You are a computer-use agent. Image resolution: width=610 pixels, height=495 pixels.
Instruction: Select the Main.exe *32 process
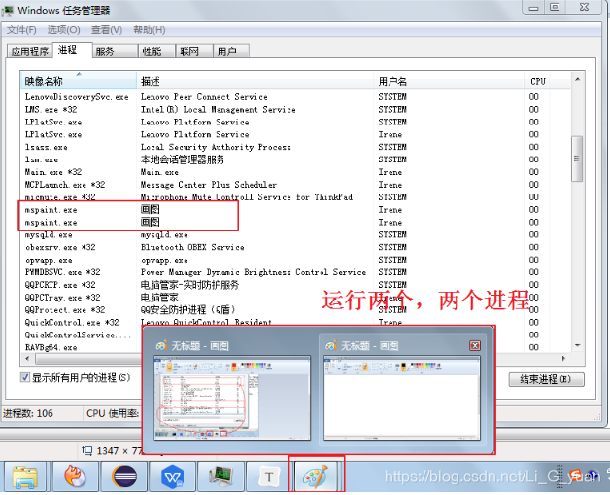tap(295, 172)
